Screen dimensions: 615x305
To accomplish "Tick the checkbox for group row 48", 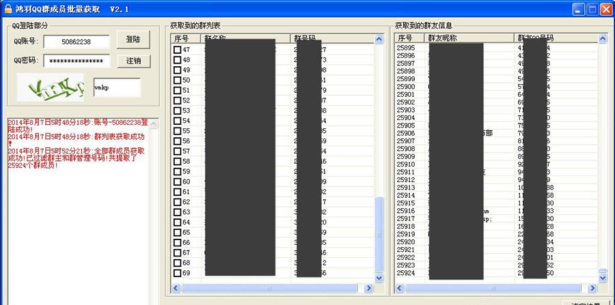I will (x=177, y=60).
